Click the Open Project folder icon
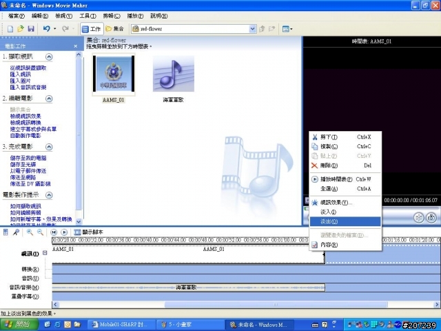 (x=21, y=29)
